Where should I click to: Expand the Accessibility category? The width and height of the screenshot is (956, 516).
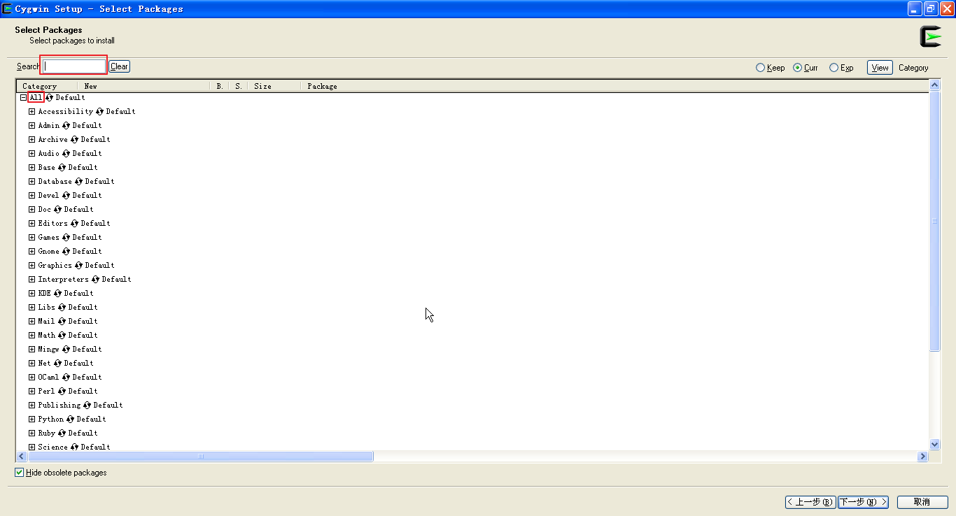pyautogui.click(x=31, y=112)
